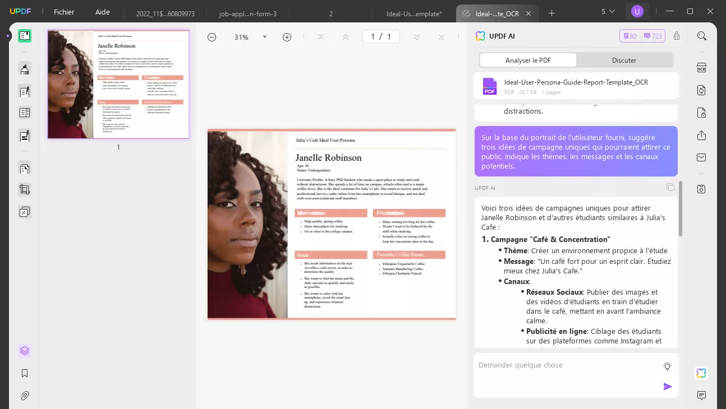
Task: Select the Crop Pages tool
Action: coord(25,189)
